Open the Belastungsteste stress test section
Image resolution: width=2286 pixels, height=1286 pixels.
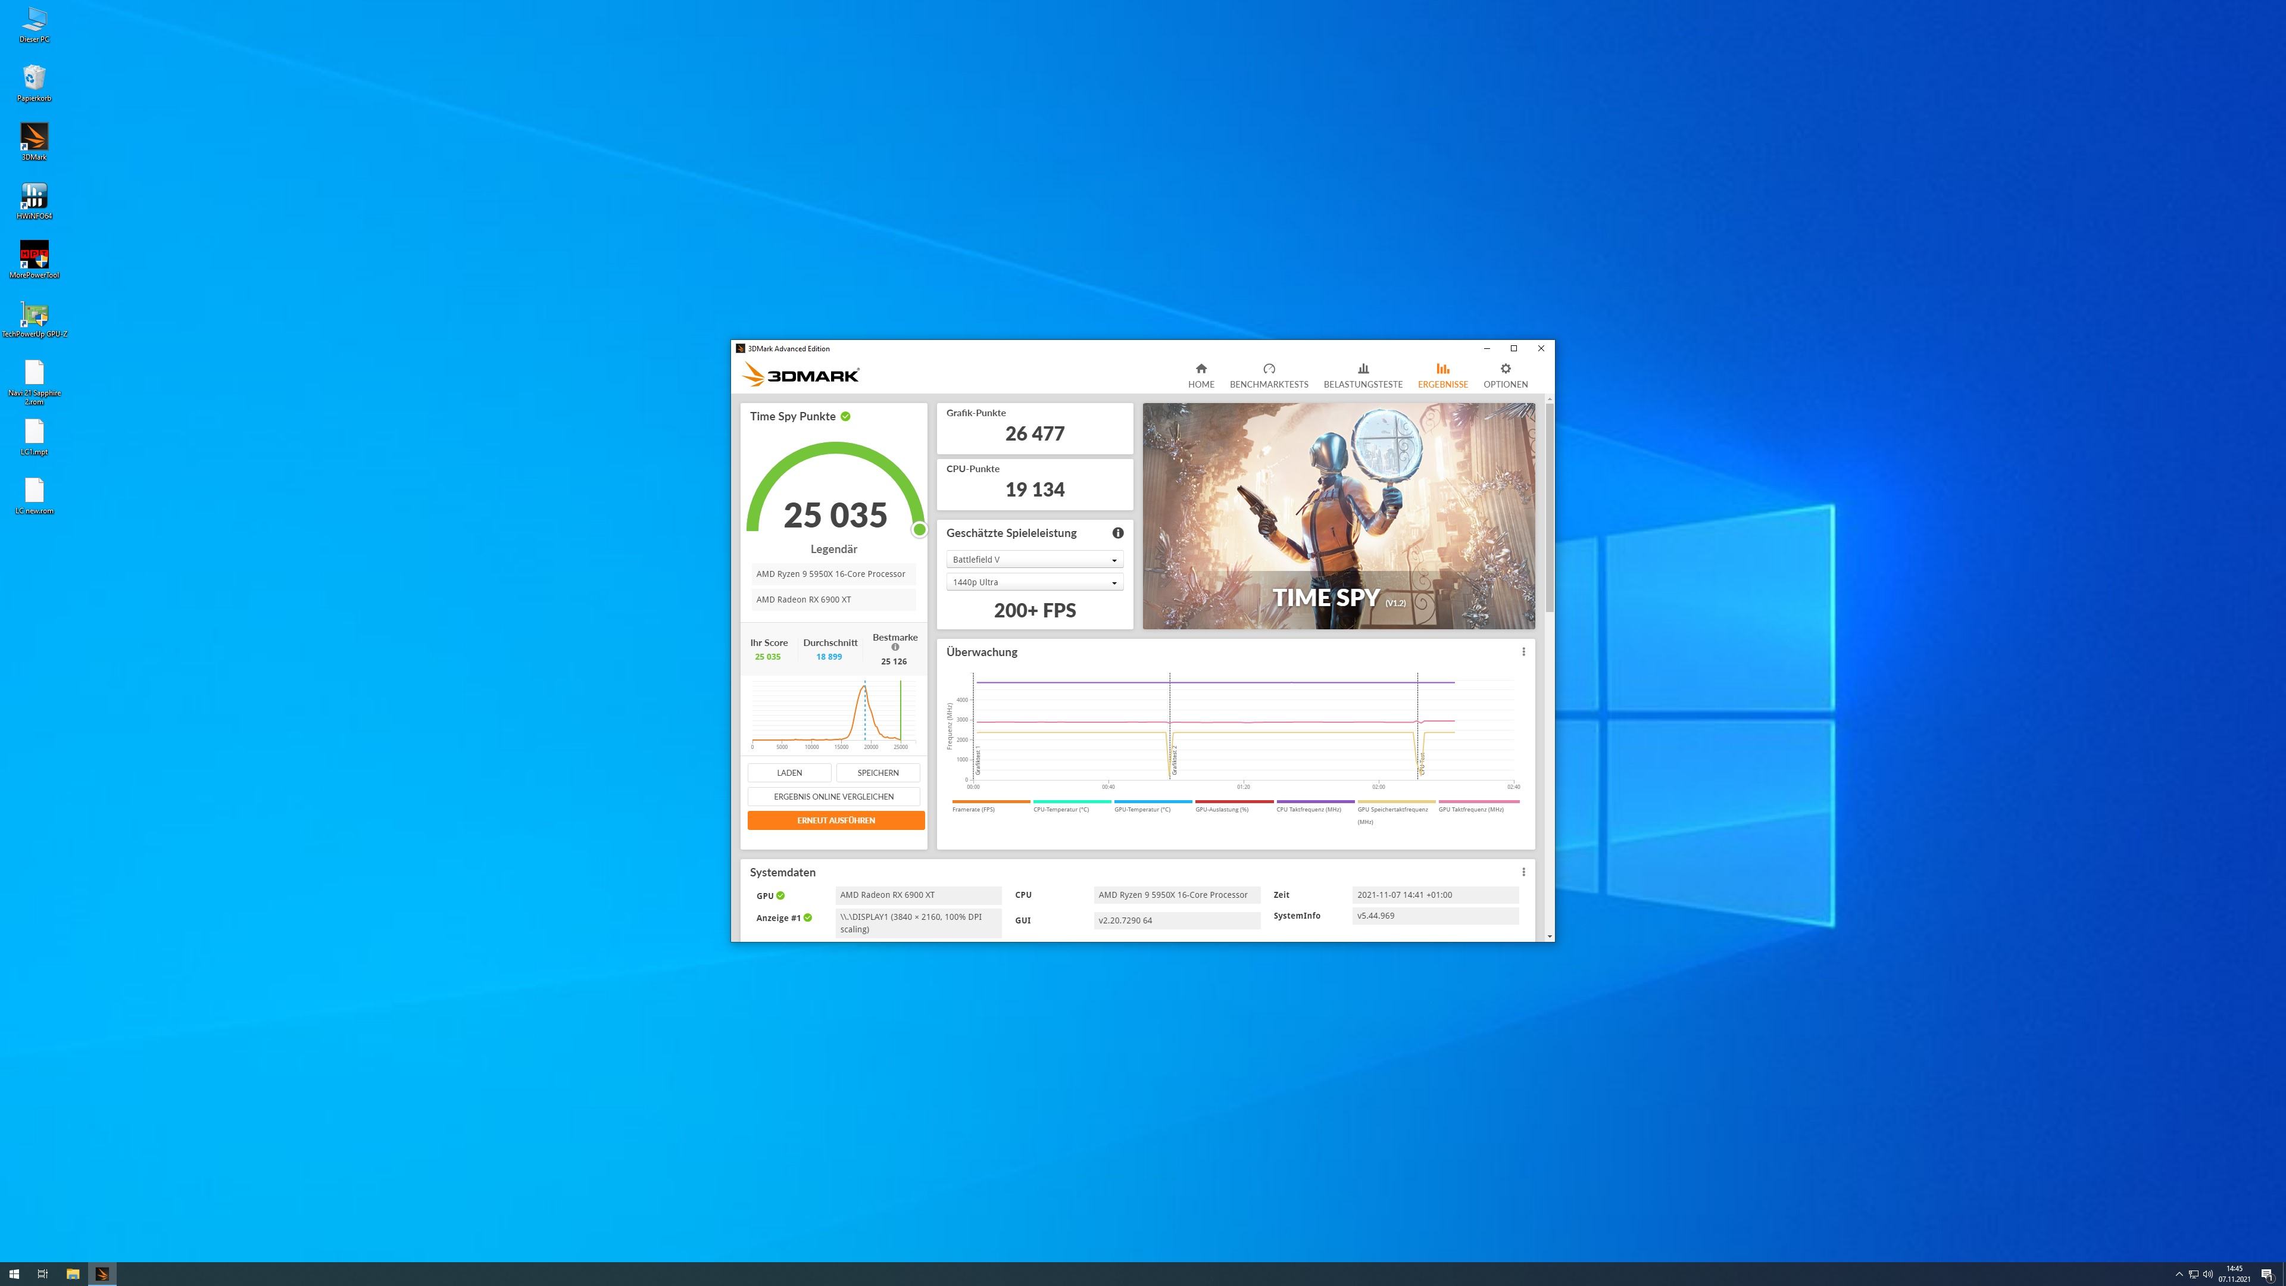tap(1362, 376)
